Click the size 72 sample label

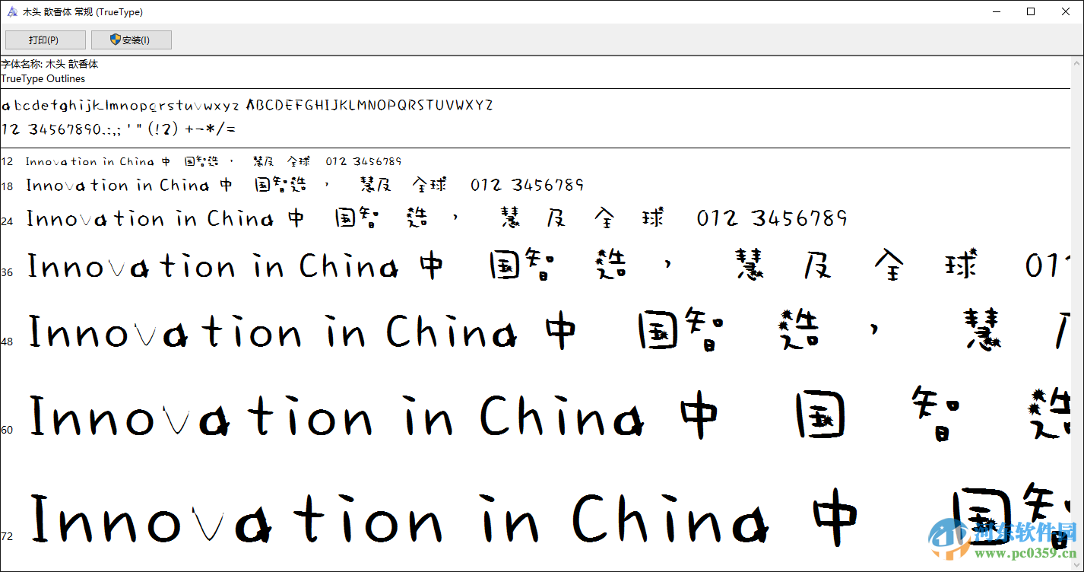click(7, 536)
